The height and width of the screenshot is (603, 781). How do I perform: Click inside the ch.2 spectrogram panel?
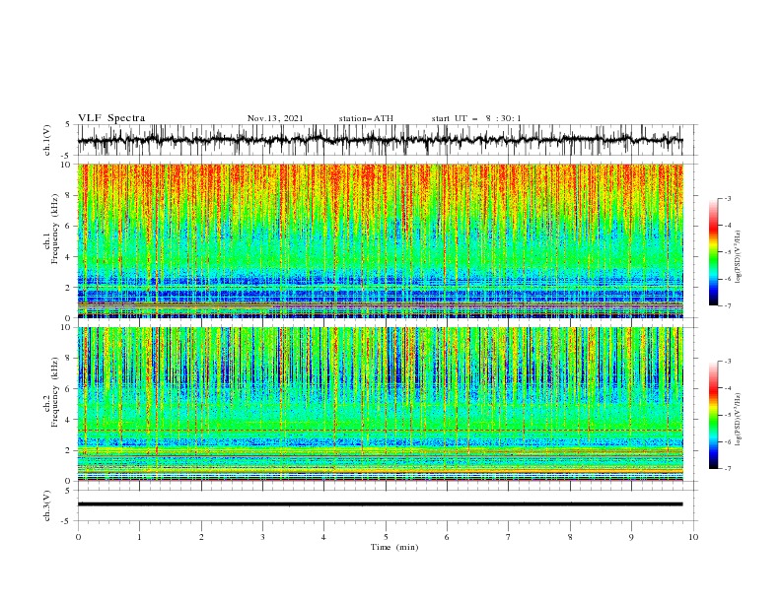pyautogui.click(x=380, y=404)
